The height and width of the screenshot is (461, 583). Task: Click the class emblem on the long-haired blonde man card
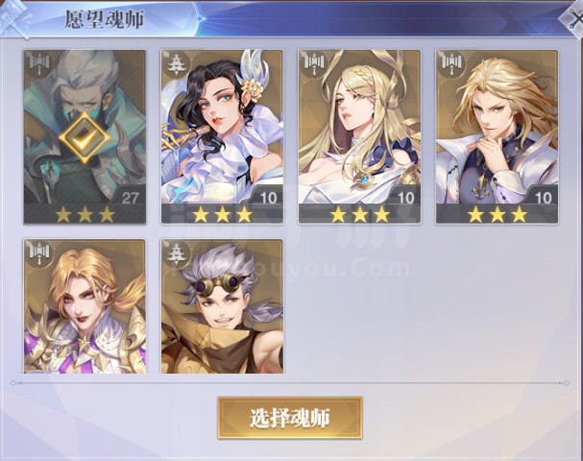coord(451,64)
